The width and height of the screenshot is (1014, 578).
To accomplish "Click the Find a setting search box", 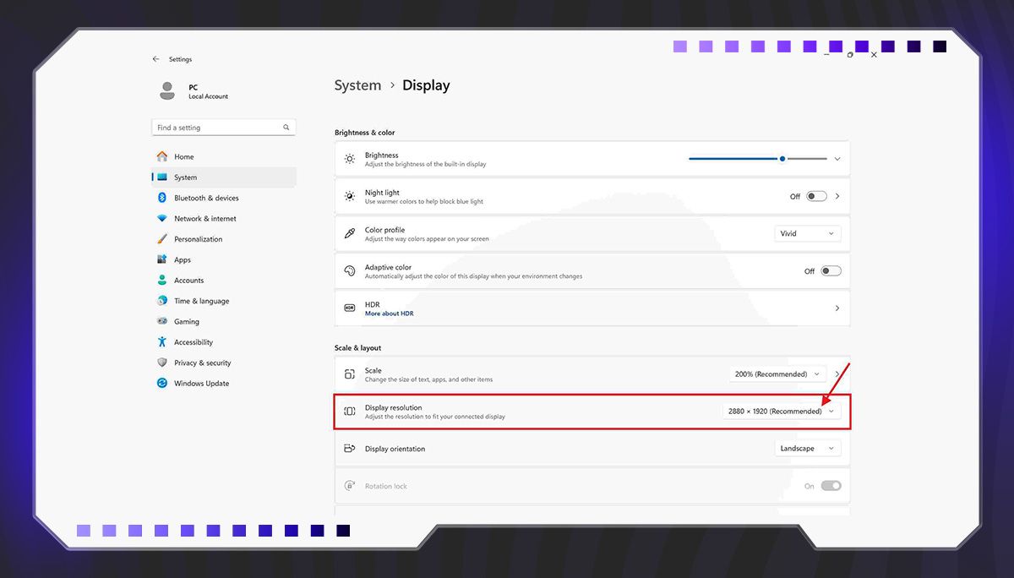I will [218, 128].
